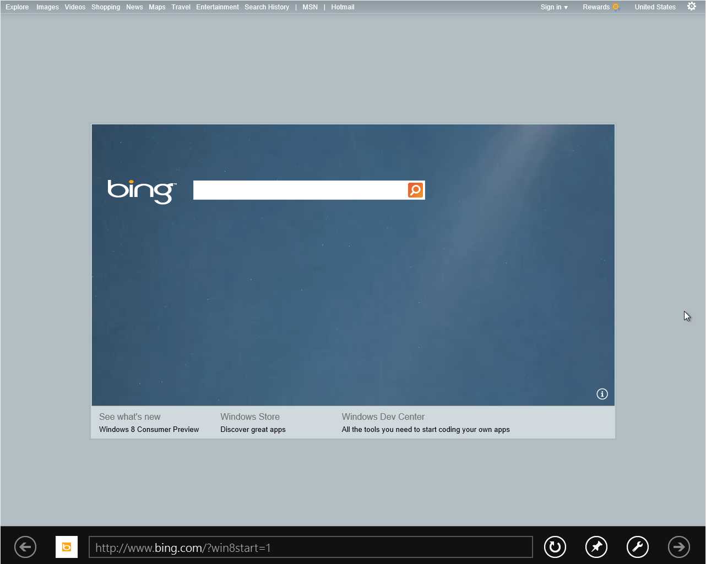
Task: Open the Explore menu item
Action: pyautogui.click(x=17, y=7)
